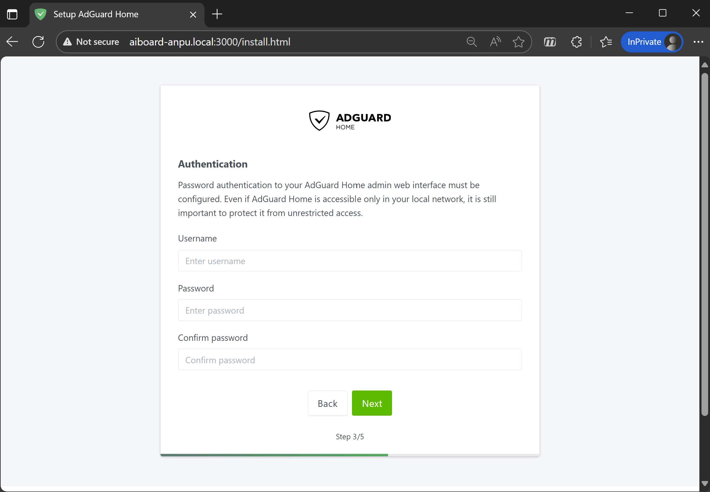Open the Extensions puzzle icon
Image resolution: width=710 pixels, height=492 pixels.
(x=576, y=42)
